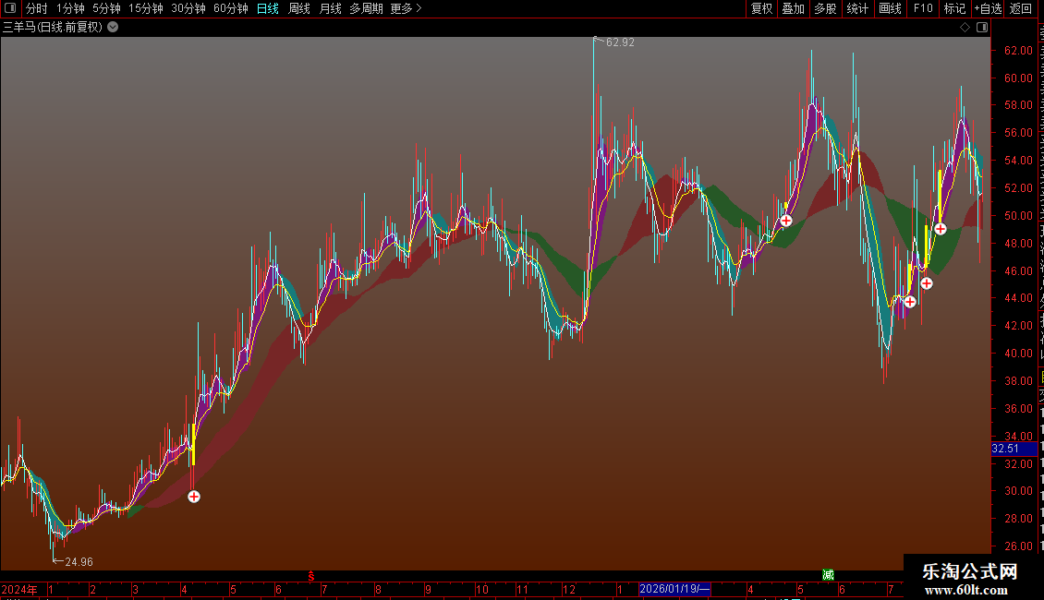Click the blue 32.51 price tag
This screenshot has height=600, width=1044.
[1014, 449]
